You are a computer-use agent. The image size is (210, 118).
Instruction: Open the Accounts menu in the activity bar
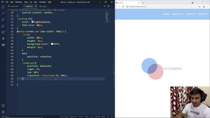(x=3, y=106)
